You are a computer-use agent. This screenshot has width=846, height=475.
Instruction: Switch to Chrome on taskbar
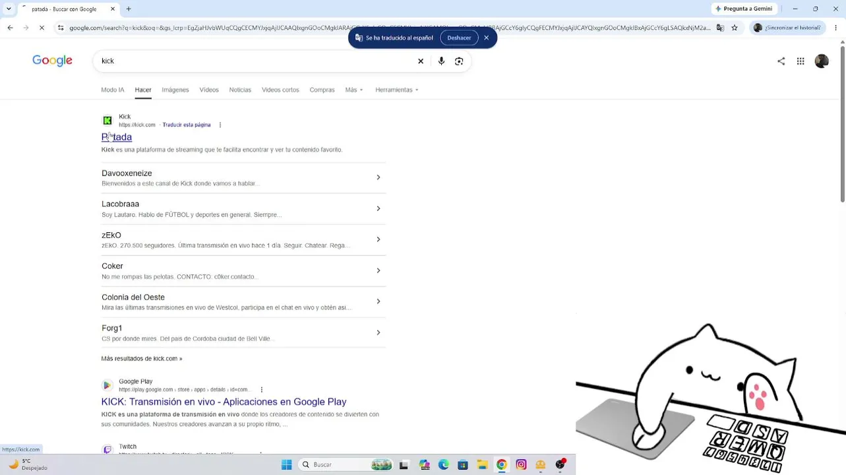pyautogui.click(x=502, y=464)
